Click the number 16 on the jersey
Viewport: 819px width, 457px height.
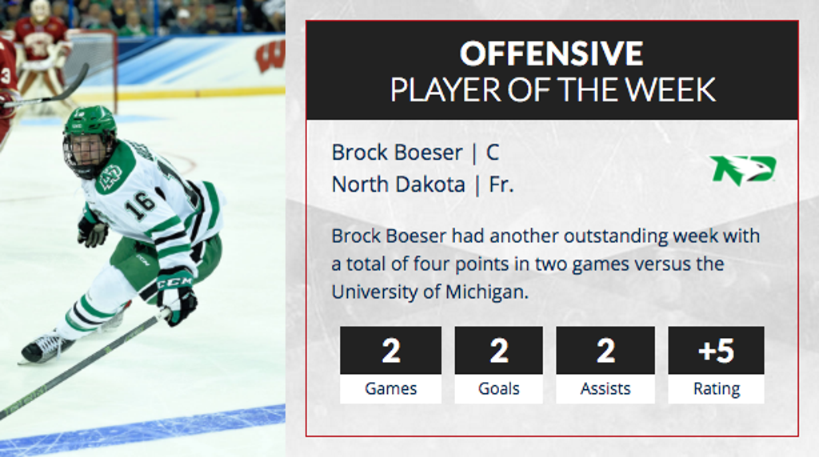tap(140, 205)
